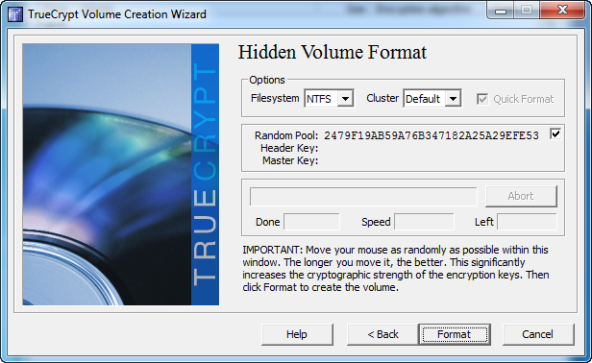Select the Cluster Default combo box
This screenshot has height=363, width=592.
pos(432,99)
